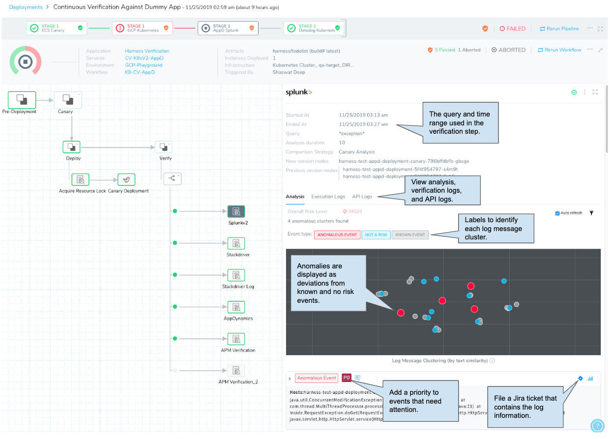Open the Harness Verification application link
The image size is (612, 439).
(x=147, y=51)
